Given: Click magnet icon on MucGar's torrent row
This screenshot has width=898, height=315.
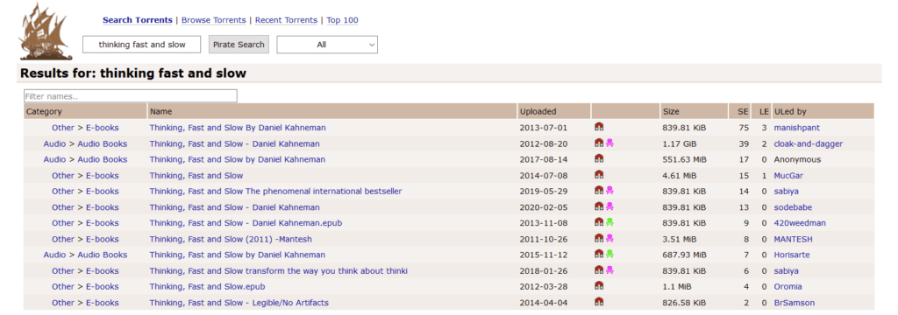Looking at the screenshot, I should point(599,176).
